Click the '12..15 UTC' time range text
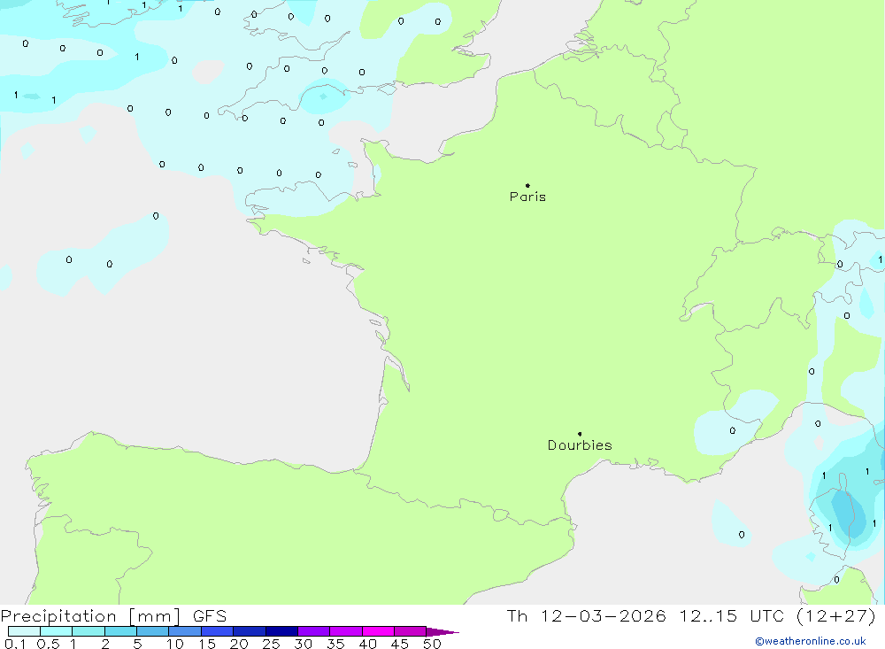The width and height of the screenshot is (885, 649). 732,615
